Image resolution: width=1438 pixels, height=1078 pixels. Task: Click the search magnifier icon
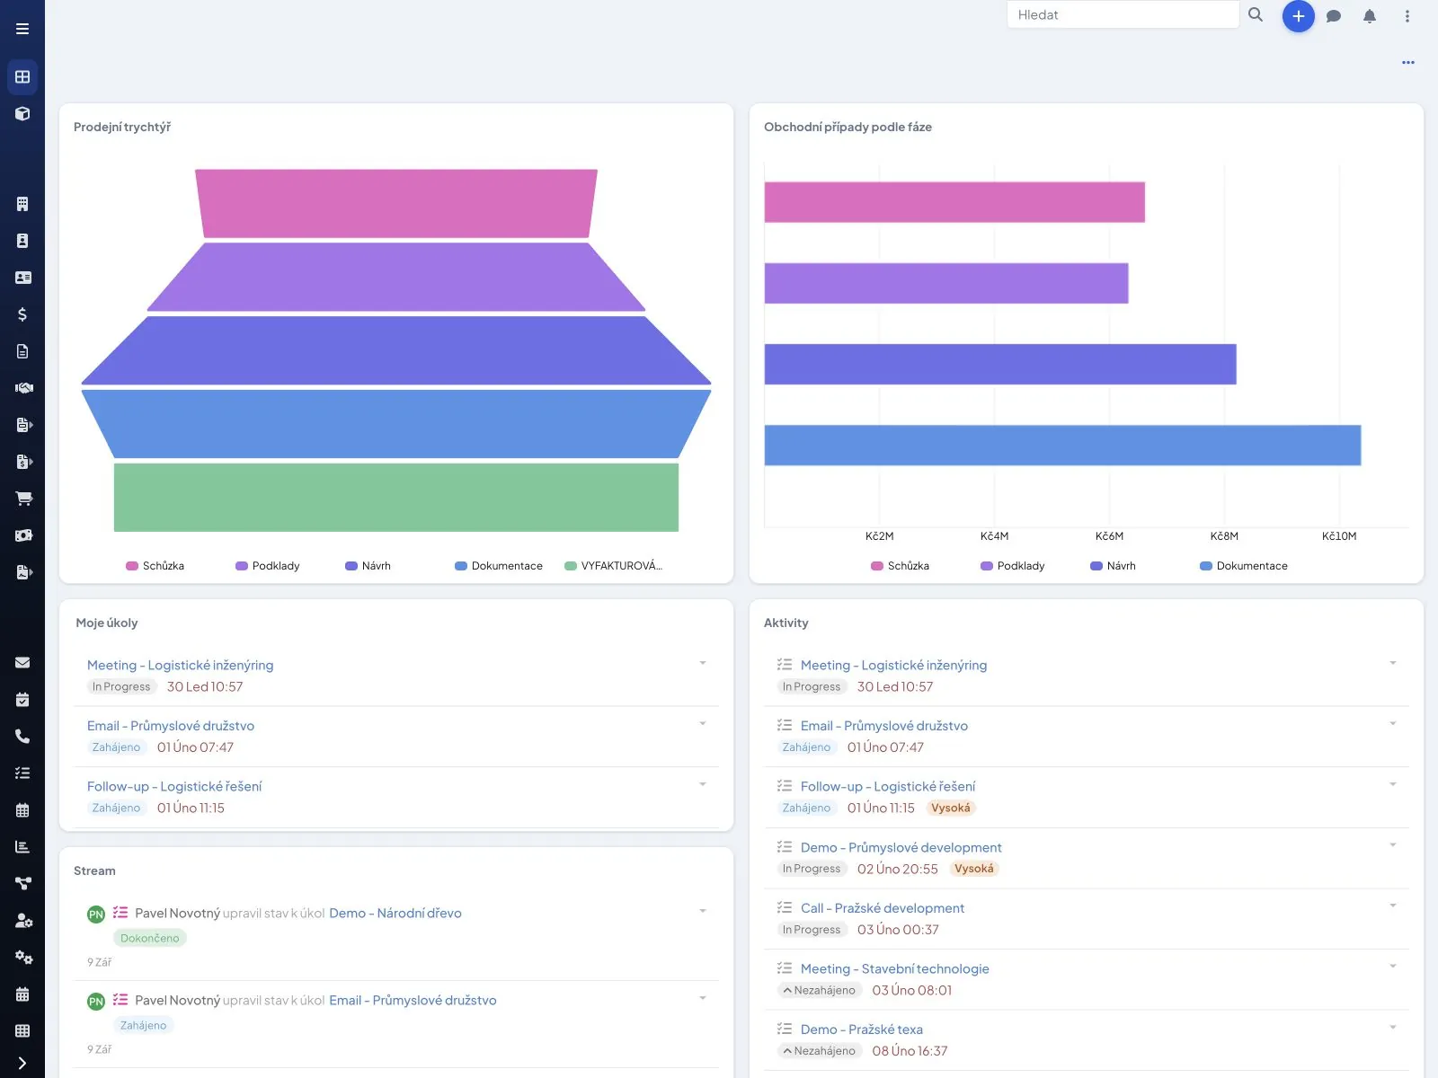point(1256,14)
